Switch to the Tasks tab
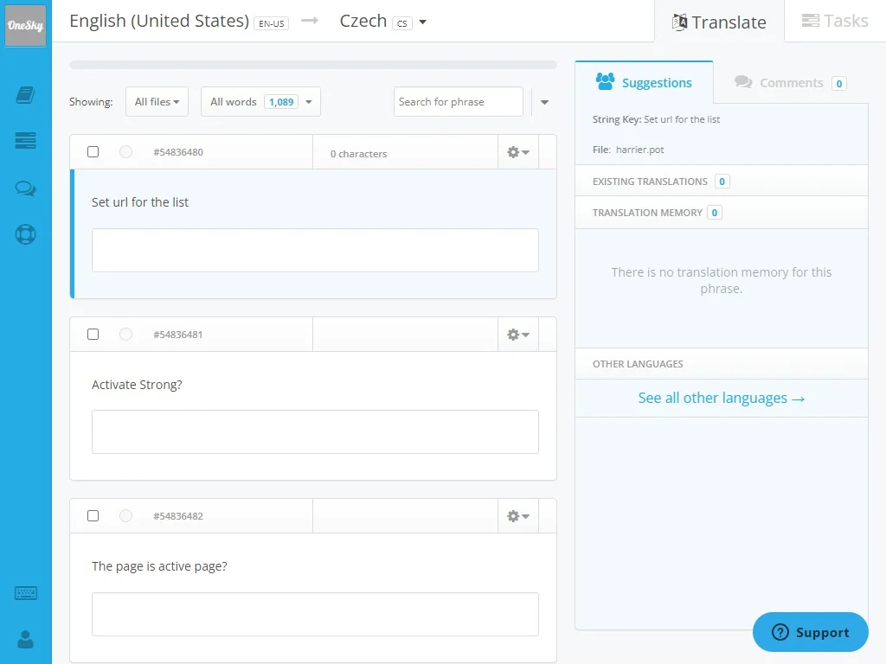Viewport: 886px width, 664px height. click(x=835, y=21)
